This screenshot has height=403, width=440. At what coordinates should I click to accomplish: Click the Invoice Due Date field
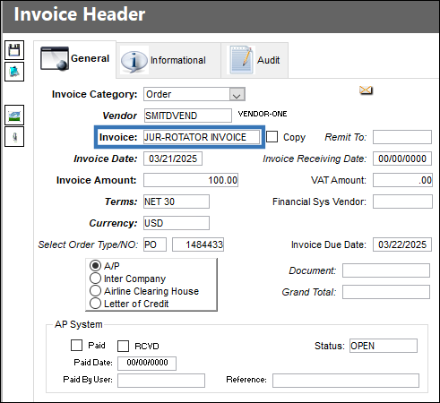[402, 244]
